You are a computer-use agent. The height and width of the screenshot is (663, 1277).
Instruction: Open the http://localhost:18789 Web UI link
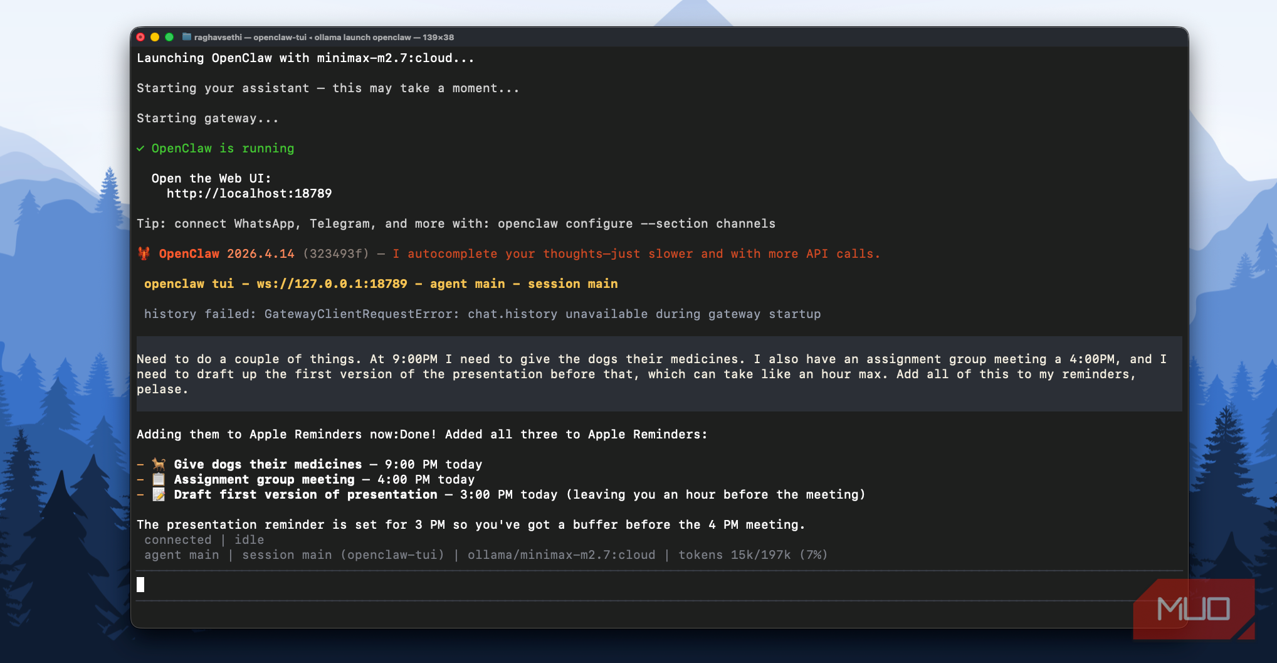249,193
